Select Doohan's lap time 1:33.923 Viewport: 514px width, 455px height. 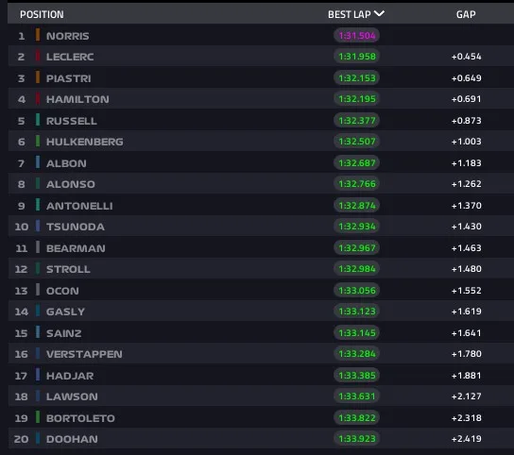[356, 439]
